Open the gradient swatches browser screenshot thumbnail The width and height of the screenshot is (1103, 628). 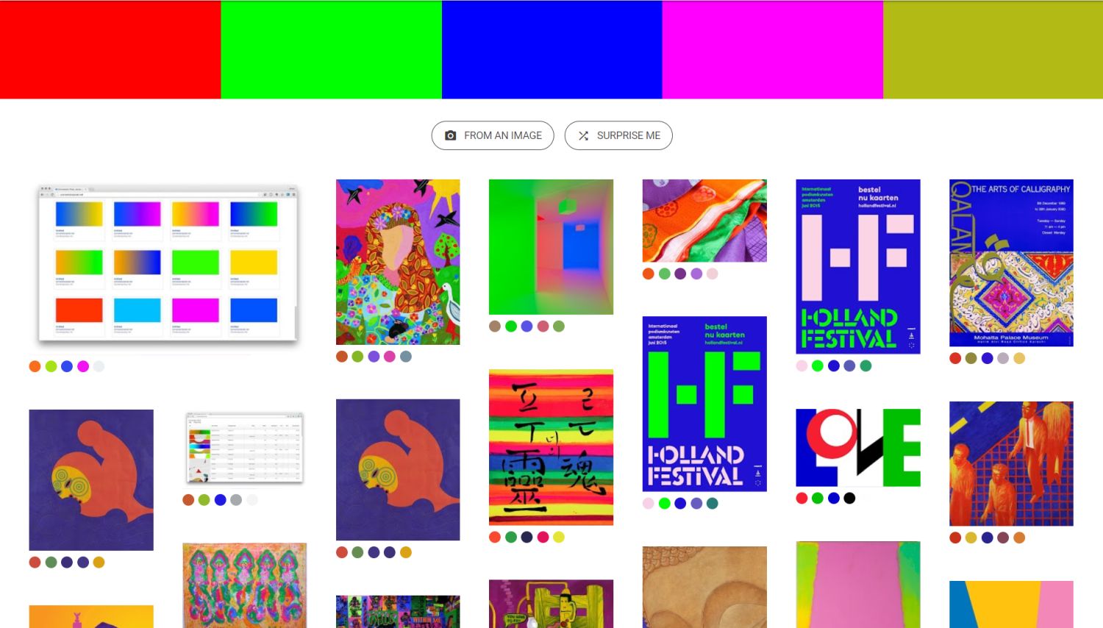(x=168, y=265)
